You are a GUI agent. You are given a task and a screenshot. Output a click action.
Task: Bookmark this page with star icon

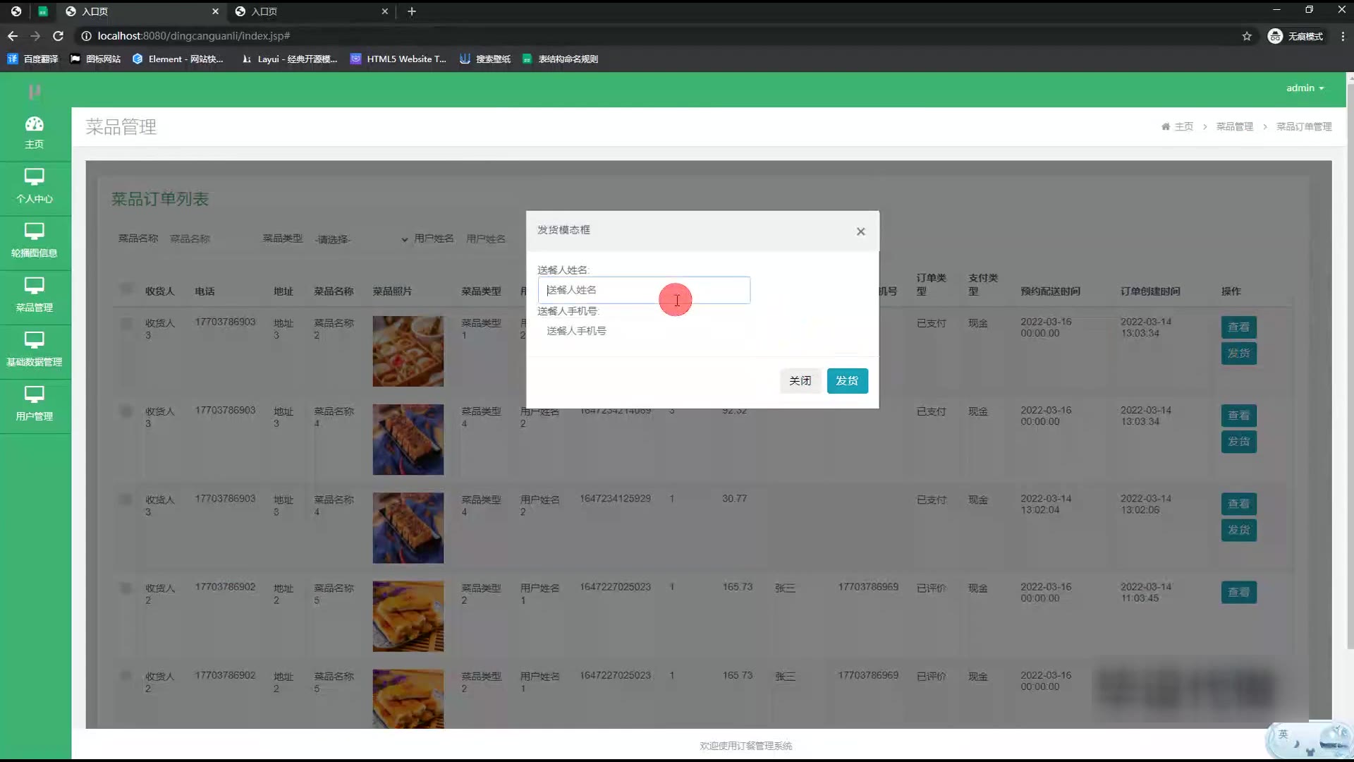pos(1247,36)
